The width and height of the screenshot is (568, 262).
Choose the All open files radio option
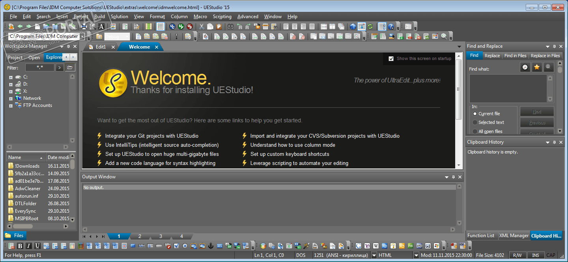[x=475, y=131]
